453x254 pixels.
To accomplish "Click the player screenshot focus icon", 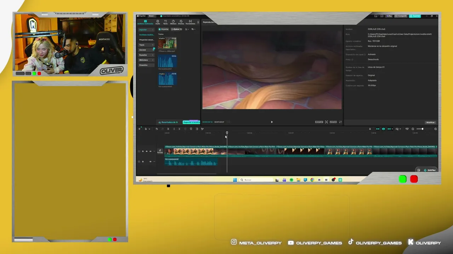I will coord(326,122).
